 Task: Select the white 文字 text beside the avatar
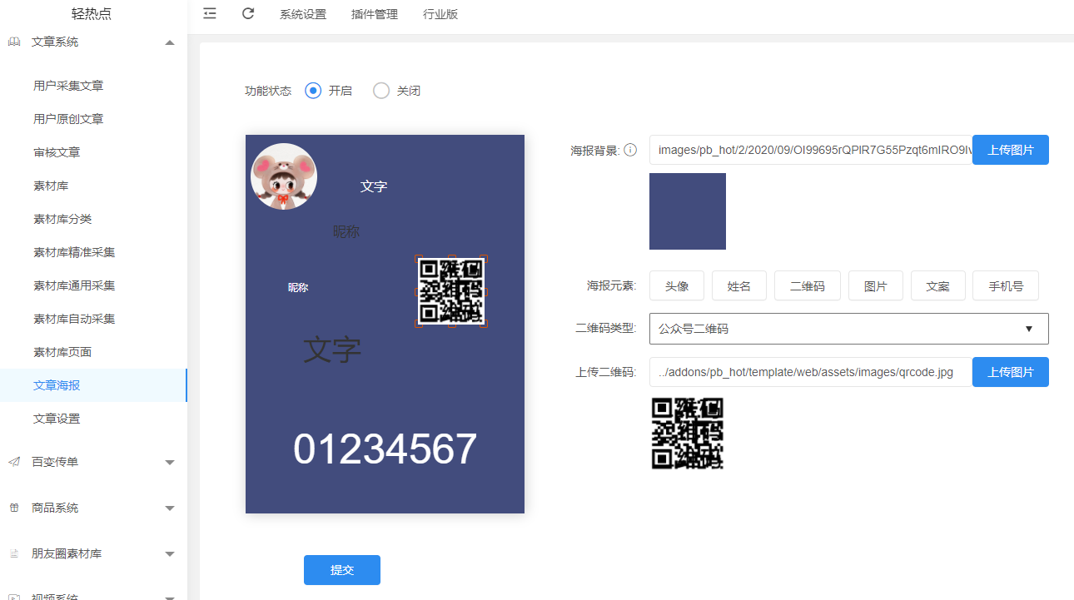pos(374,186)
